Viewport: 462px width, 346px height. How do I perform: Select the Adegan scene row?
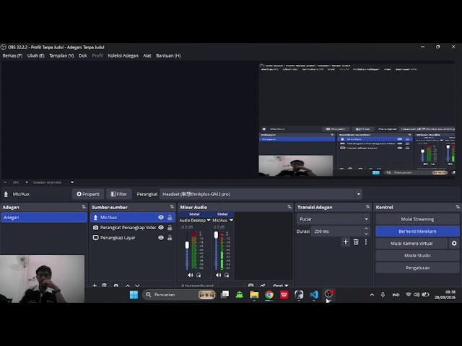44,218
